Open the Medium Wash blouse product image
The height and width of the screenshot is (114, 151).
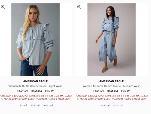coord(111,40)
